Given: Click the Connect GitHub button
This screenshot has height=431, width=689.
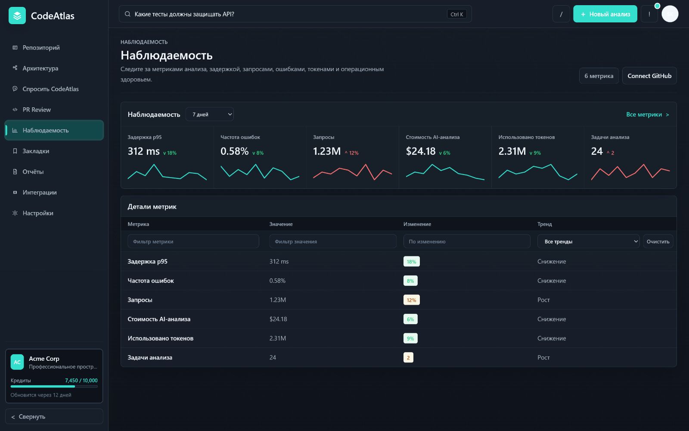Looking at the screenshot, I should pyautogui.click(x=649, y=76).
